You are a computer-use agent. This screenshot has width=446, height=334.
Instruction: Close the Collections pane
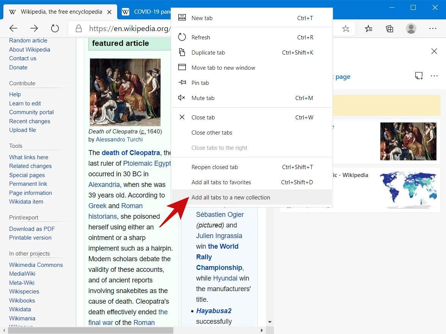[434, 51]
